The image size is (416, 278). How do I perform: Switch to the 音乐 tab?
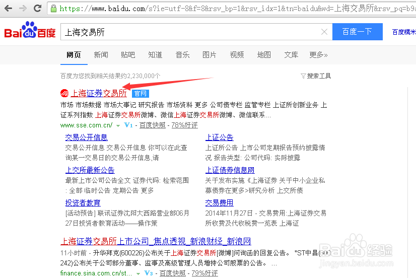tap(182, 55)
